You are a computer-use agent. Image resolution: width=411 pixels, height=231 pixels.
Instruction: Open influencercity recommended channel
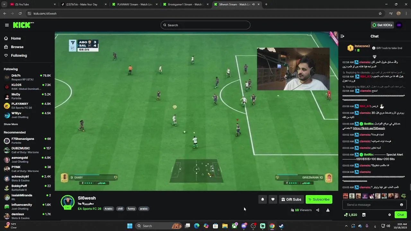[x=27, y=206]
